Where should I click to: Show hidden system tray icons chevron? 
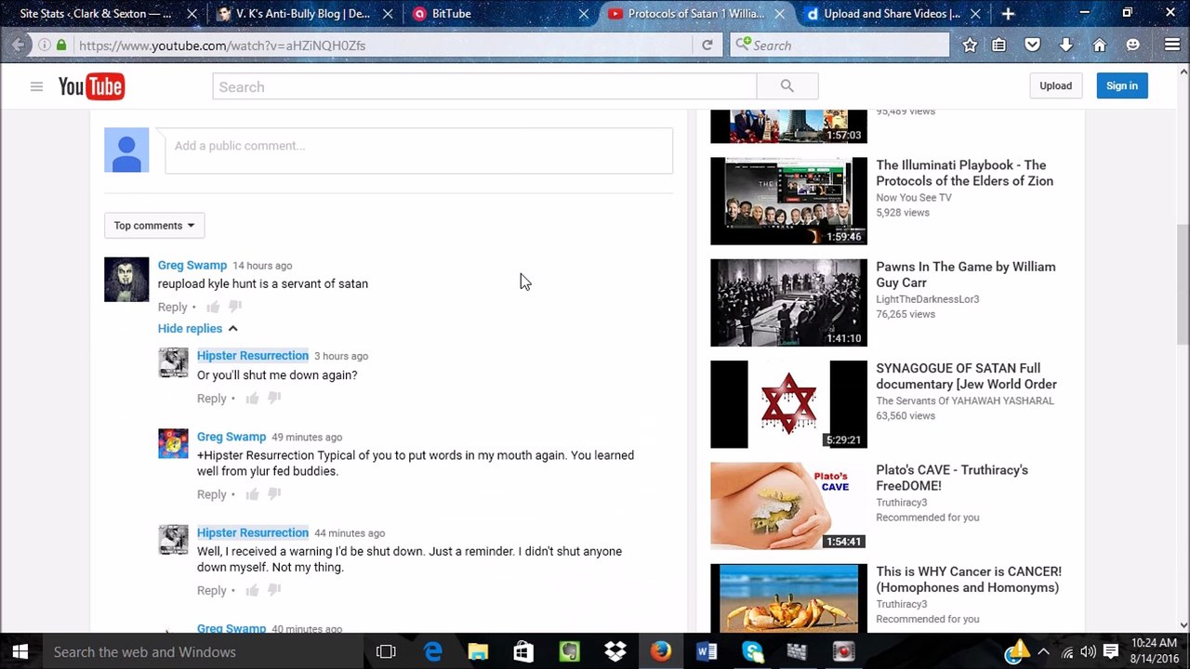1043,651
